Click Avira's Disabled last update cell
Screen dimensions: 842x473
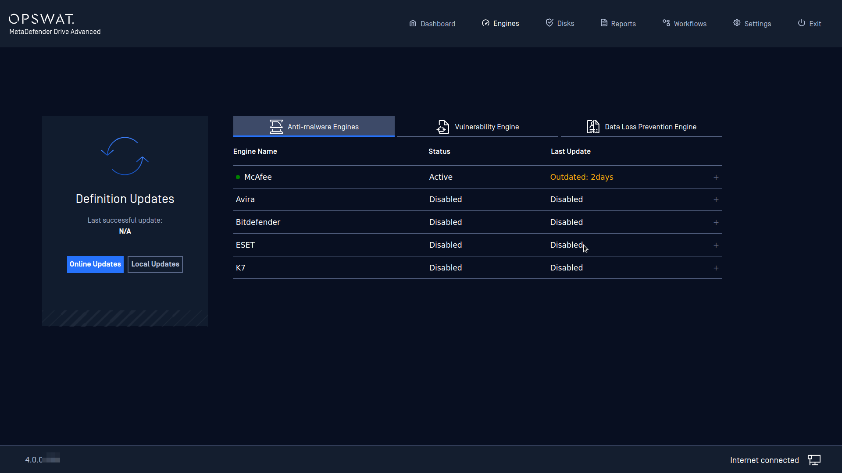(x=567, y=199)
